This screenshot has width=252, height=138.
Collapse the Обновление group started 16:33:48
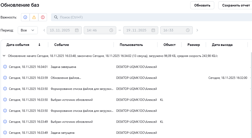pyautogui.click(x=4, y=56)
